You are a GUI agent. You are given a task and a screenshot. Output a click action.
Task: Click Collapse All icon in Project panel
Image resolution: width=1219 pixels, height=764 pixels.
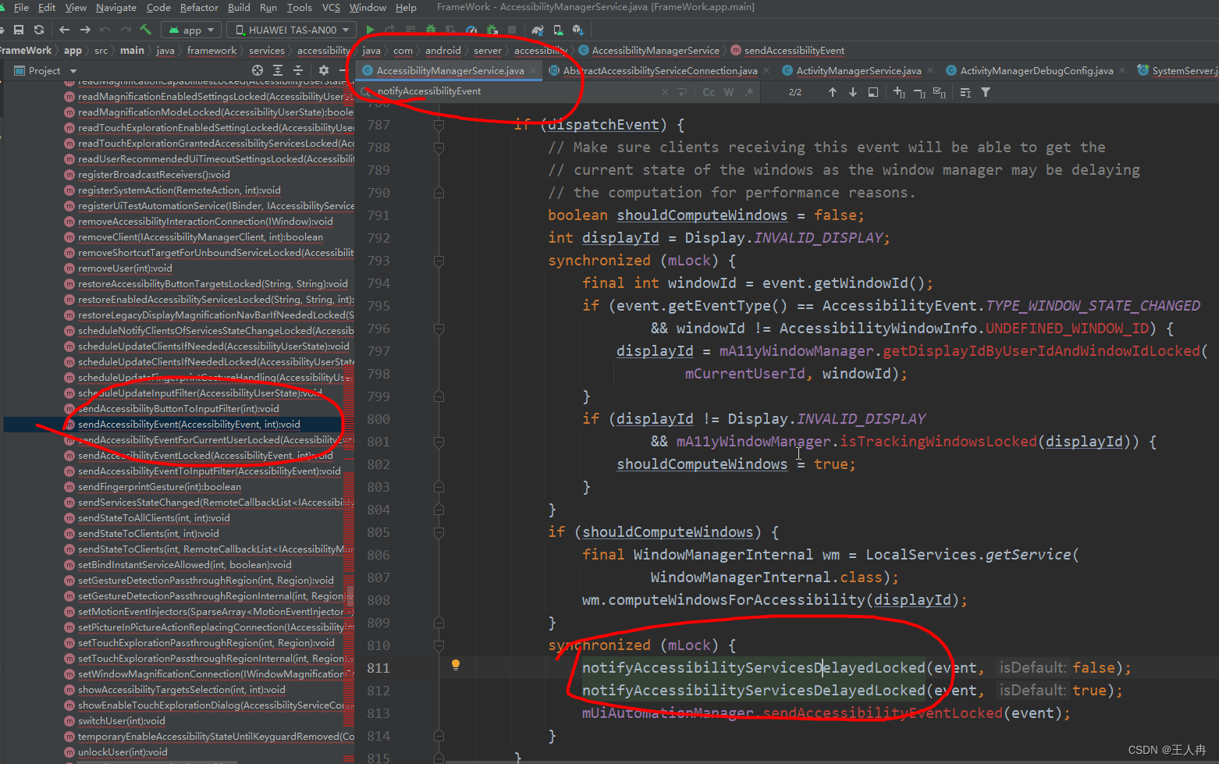pos(298,70)
